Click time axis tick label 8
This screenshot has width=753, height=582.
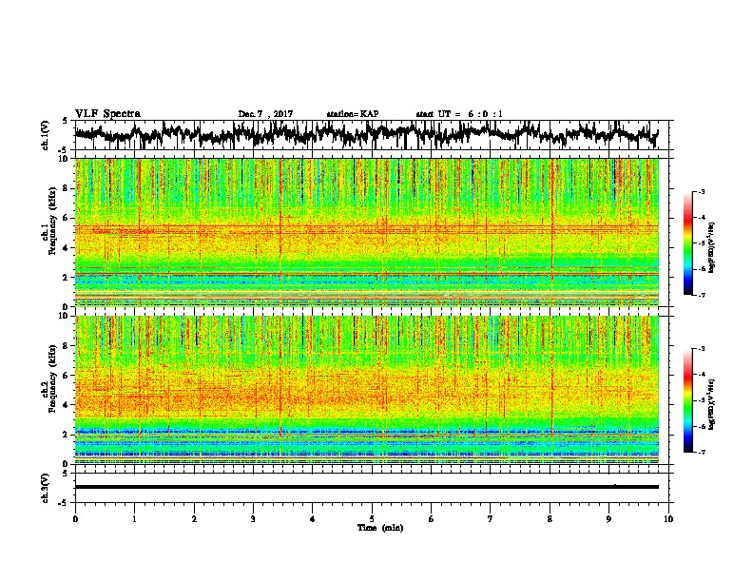(550, 519)
